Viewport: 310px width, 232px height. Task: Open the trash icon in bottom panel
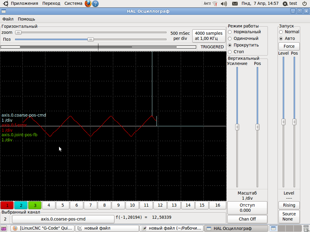[x=306, y=228]
